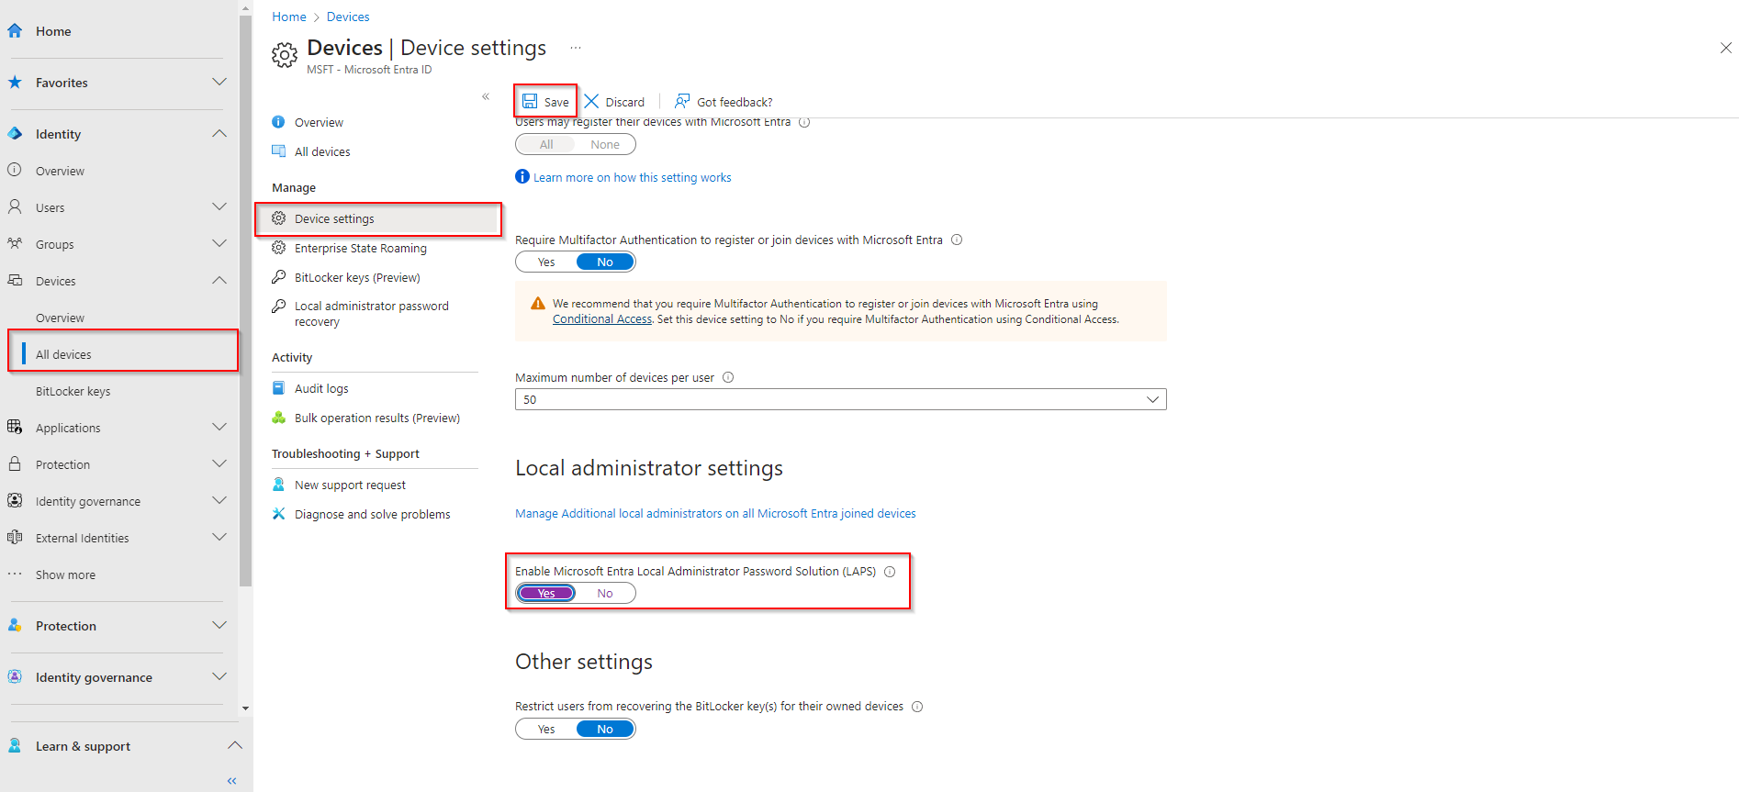Collapse the Learn & support section
1739x792 pixels.
(235, 745)
